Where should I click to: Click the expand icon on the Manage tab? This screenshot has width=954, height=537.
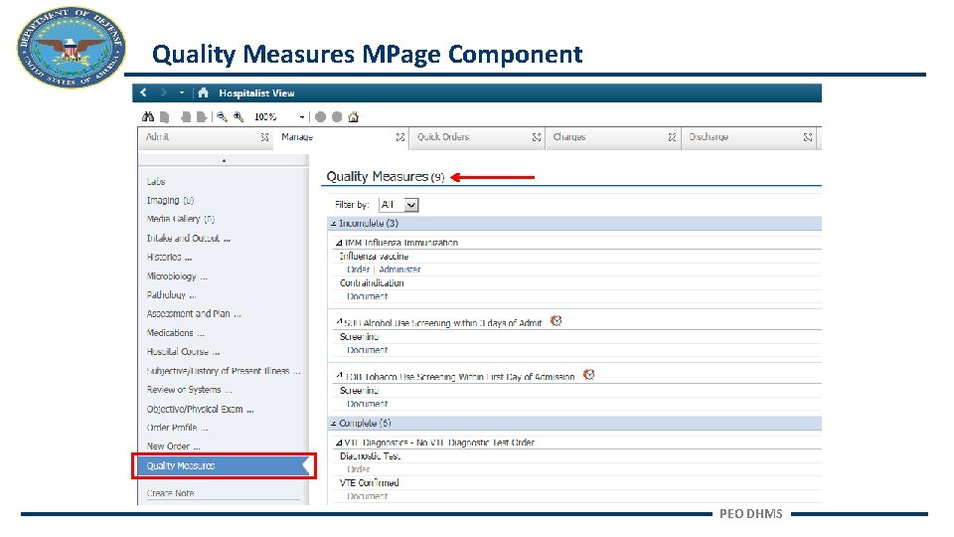[x=400, y=137]
